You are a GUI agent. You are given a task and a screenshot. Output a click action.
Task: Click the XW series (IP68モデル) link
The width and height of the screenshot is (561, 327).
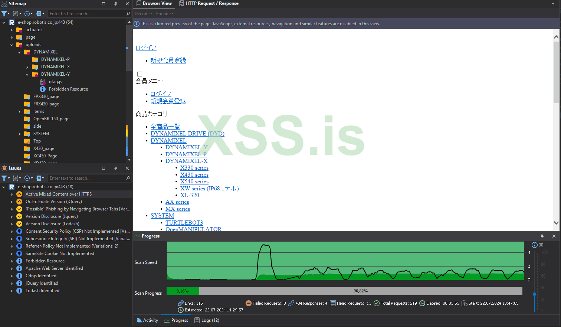tap(210, 188)
